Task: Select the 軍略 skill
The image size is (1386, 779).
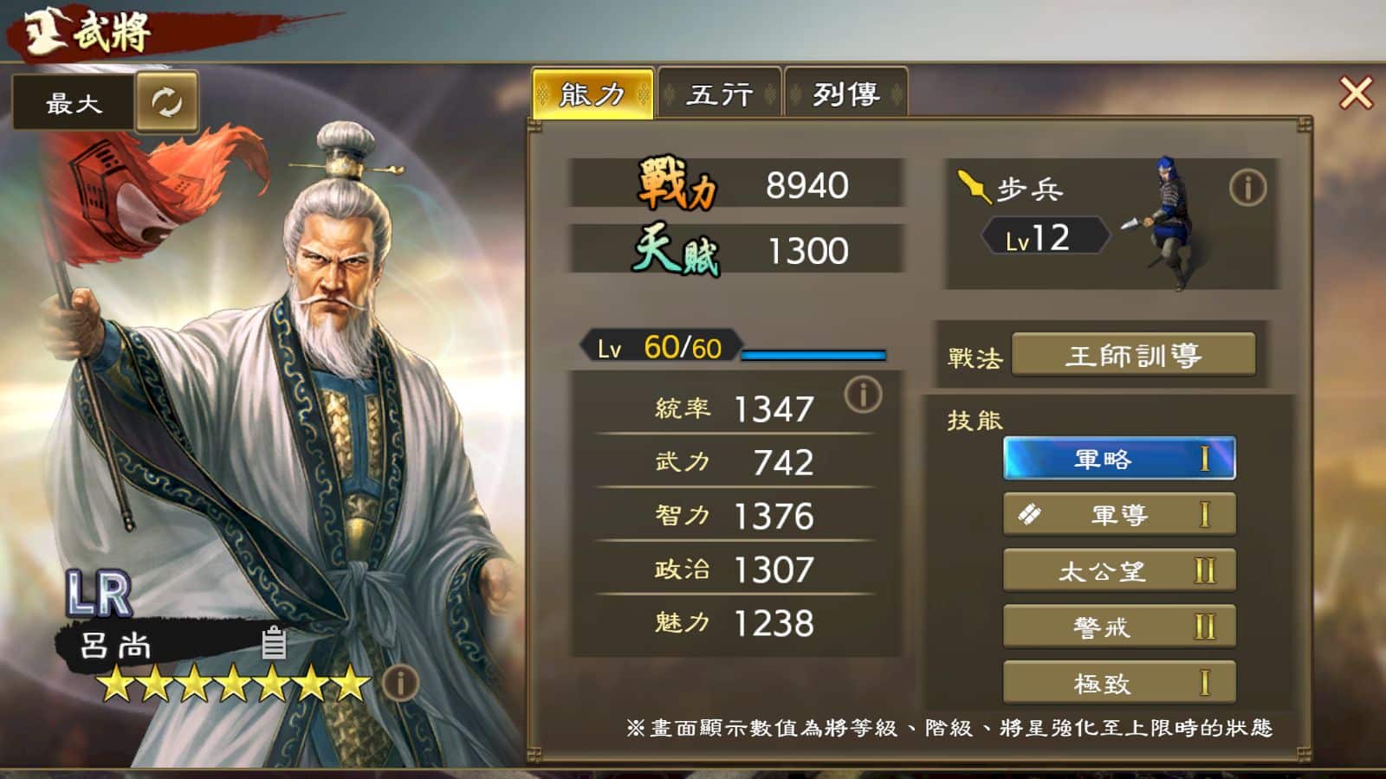Action: pyautogui.click(x=1119, y=459)
